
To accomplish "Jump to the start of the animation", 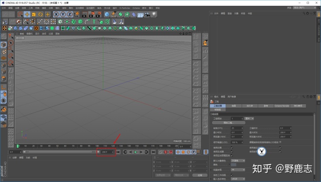I will tap(118, 152).
